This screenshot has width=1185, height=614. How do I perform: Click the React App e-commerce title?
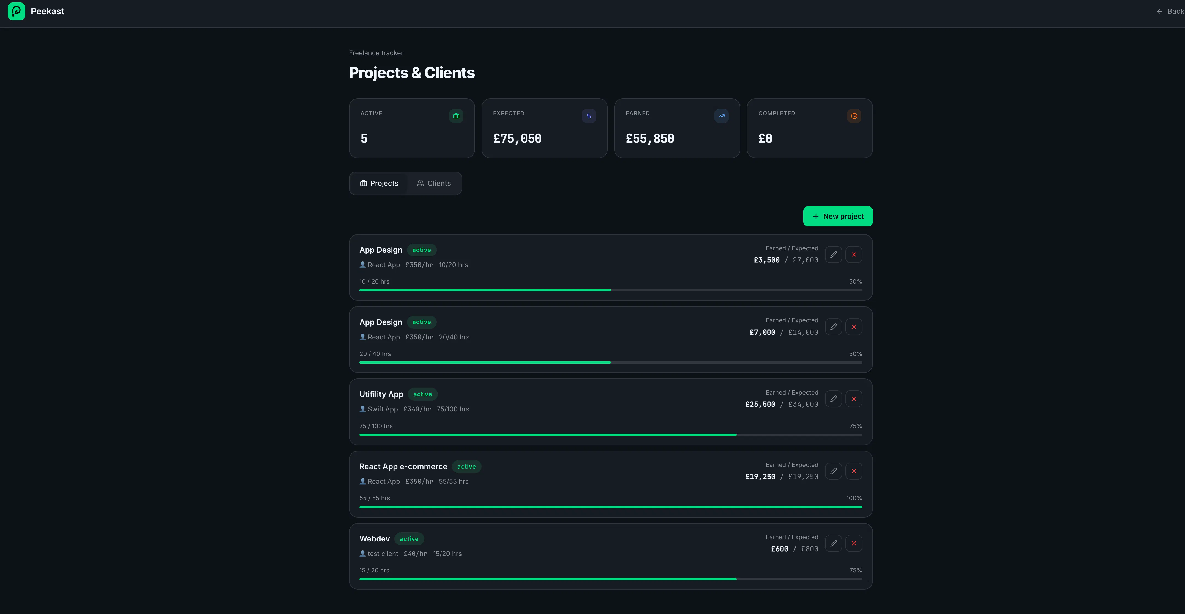[403, 466]
